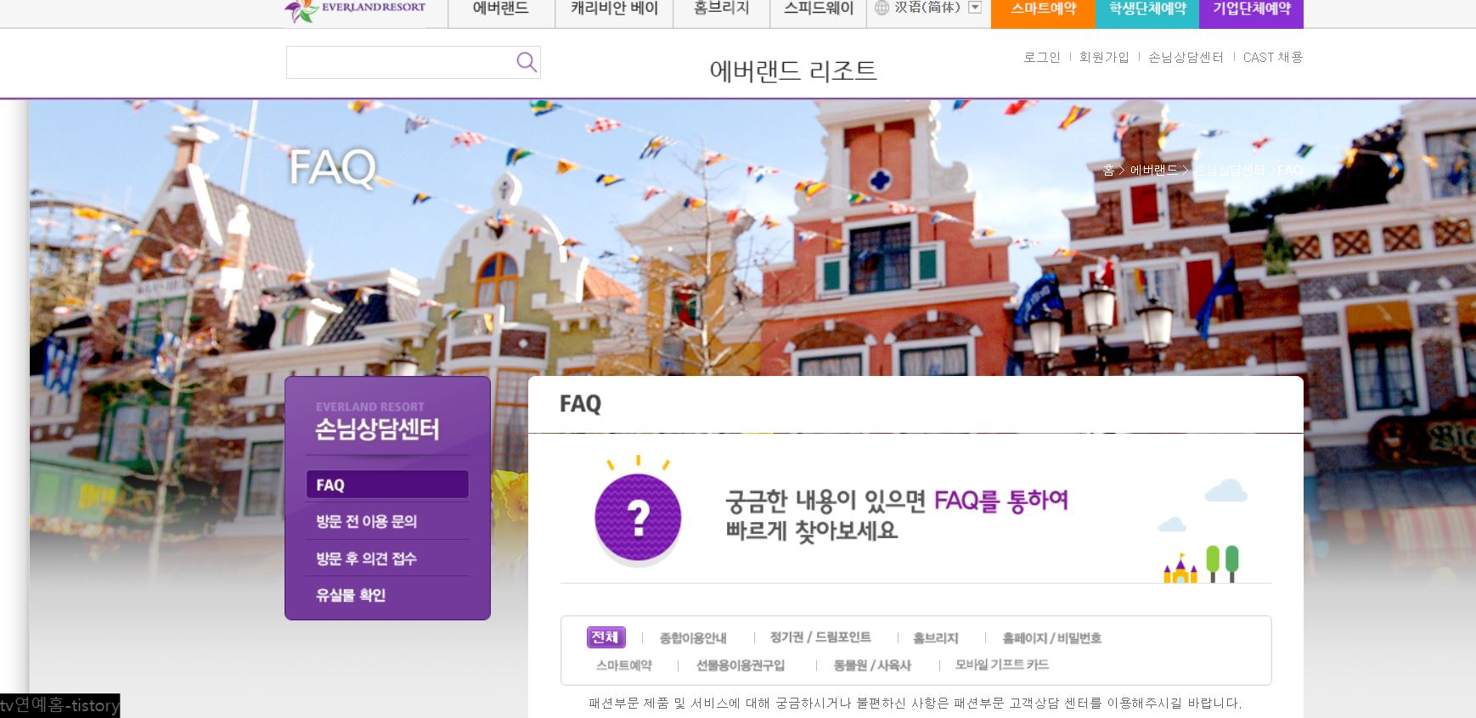This screenshot has width=1476, height=718.
Task: Click 홈 in the breadcrumb
Action: (x=1108, y=170)
